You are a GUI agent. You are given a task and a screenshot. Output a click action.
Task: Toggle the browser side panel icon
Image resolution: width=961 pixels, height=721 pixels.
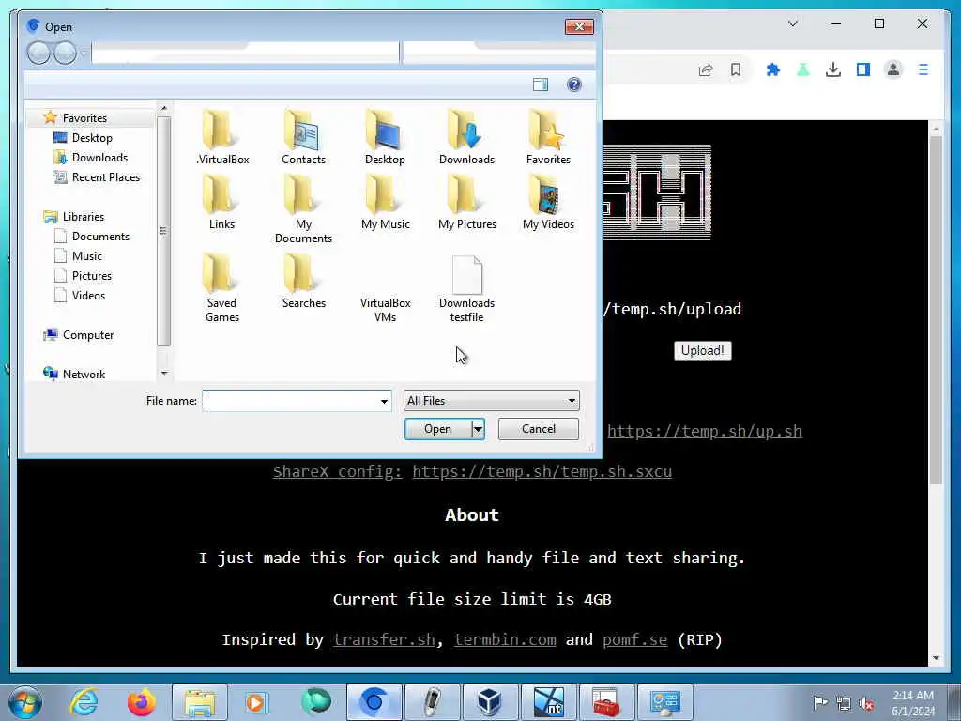(x=863, y=69)
